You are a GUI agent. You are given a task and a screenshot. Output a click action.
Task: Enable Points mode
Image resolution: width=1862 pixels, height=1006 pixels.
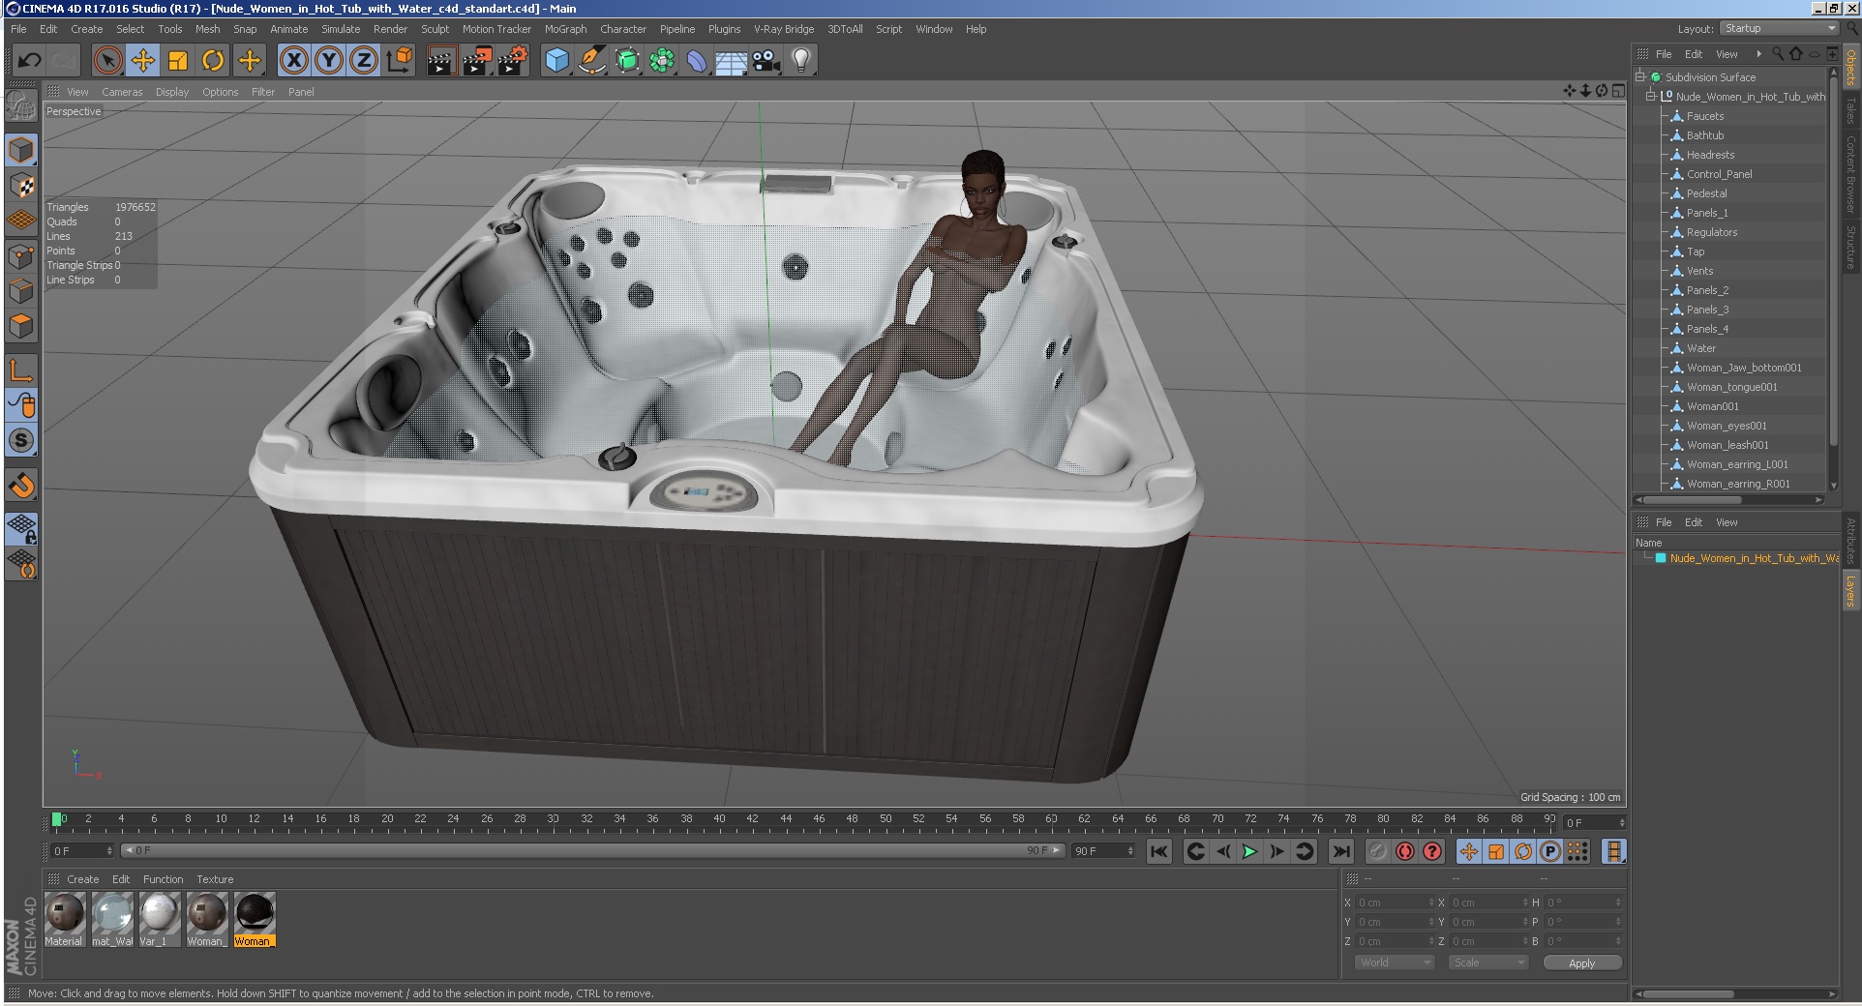coord(21,256)
